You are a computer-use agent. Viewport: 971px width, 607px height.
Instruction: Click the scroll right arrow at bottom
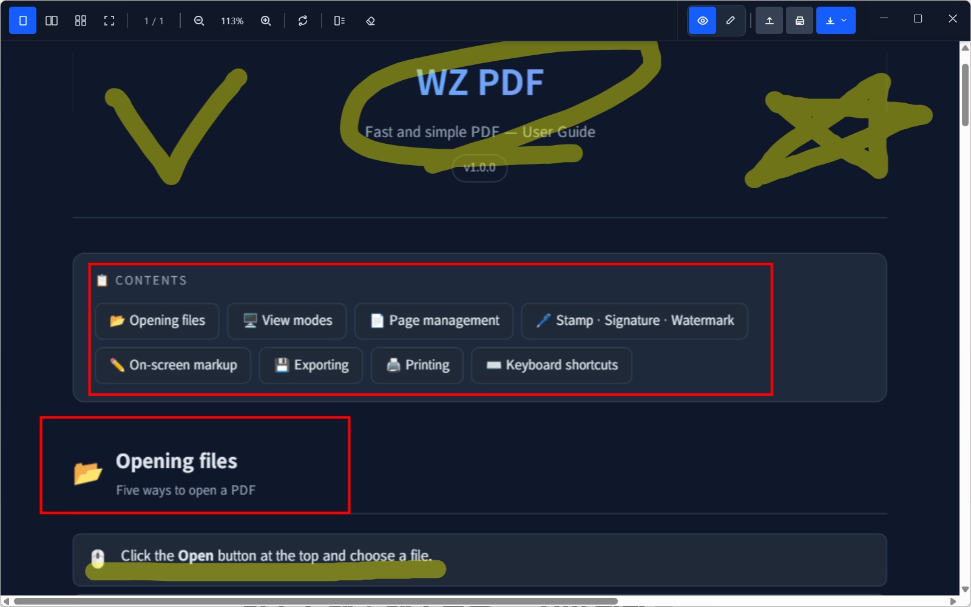953,602
